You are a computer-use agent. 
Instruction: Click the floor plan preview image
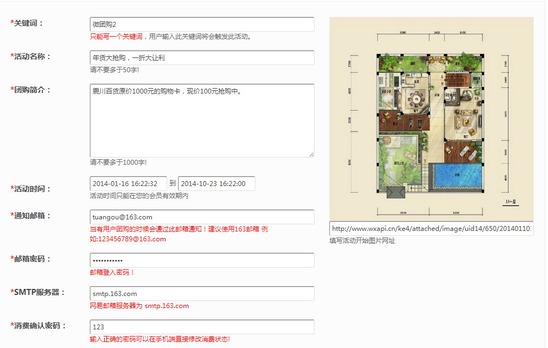point(431,118)
